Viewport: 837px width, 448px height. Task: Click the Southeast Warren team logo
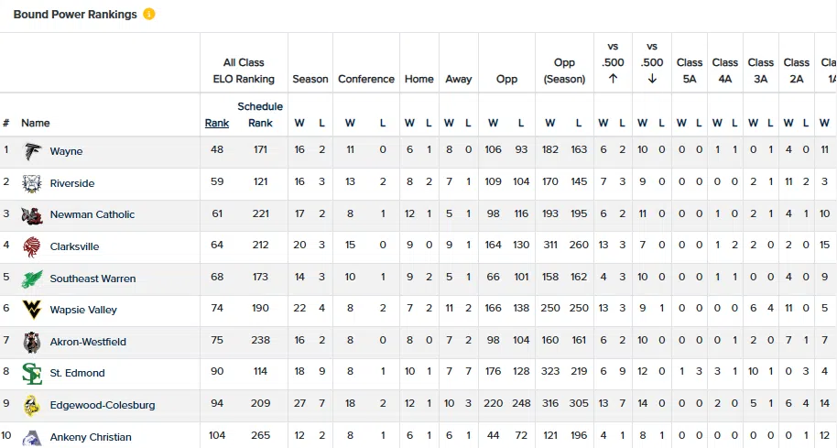click(32, 279)
